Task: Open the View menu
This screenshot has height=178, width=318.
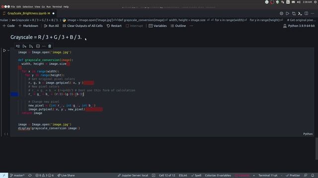Action: (37, 6)
